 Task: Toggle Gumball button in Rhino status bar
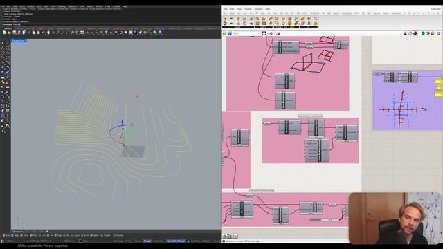175,241
